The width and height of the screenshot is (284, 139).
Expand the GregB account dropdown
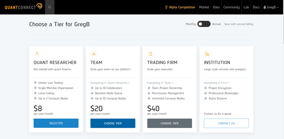[x=271, y=7]
